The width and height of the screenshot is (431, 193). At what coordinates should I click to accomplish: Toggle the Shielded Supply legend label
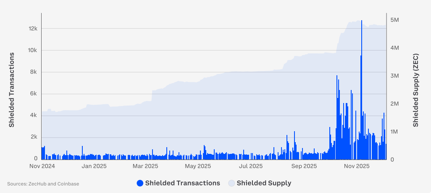pyautogui.click(x=264, y=183)
